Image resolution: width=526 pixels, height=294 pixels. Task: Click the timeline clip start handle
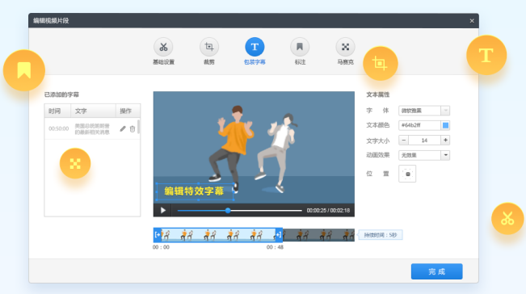[158, 235]
